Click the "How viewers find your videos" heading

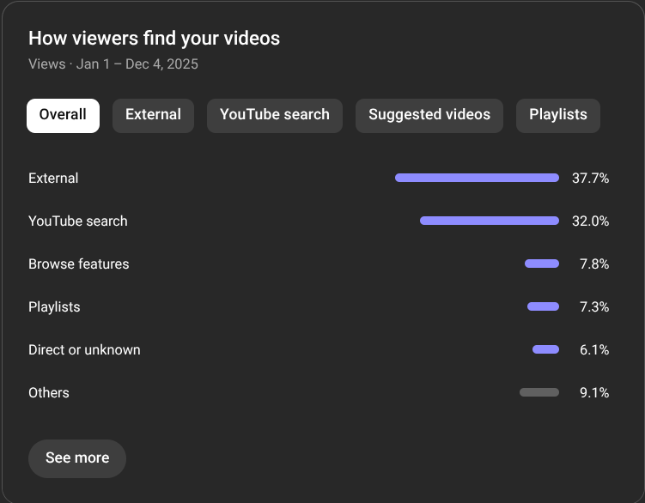click(x=154, y=39)
